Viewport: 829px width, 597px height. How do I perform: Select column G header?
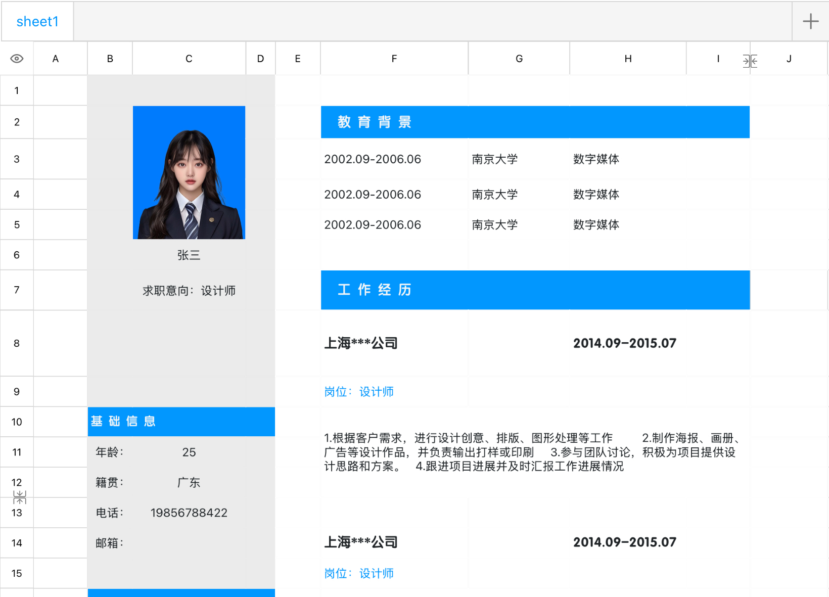pos(519,59)
